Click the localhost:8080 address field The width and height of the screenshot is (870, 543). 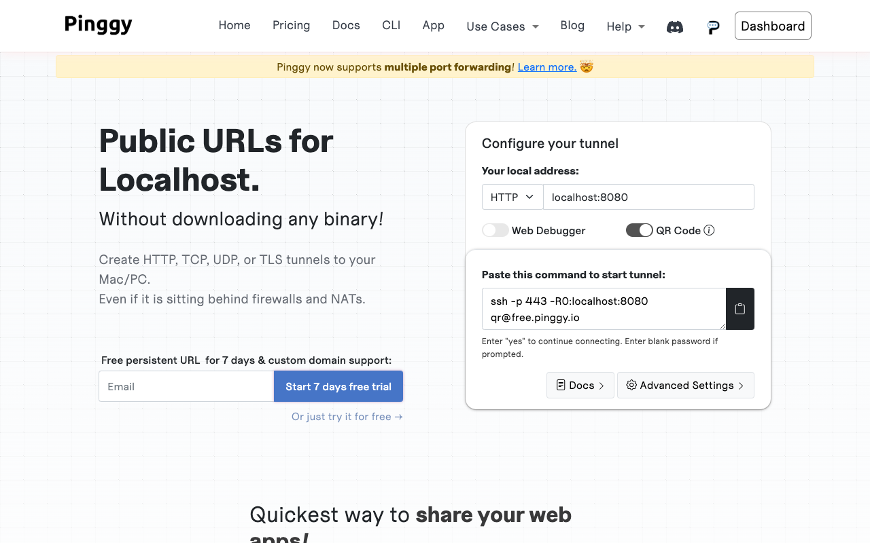pyautogui.click(x=648, y=197)
